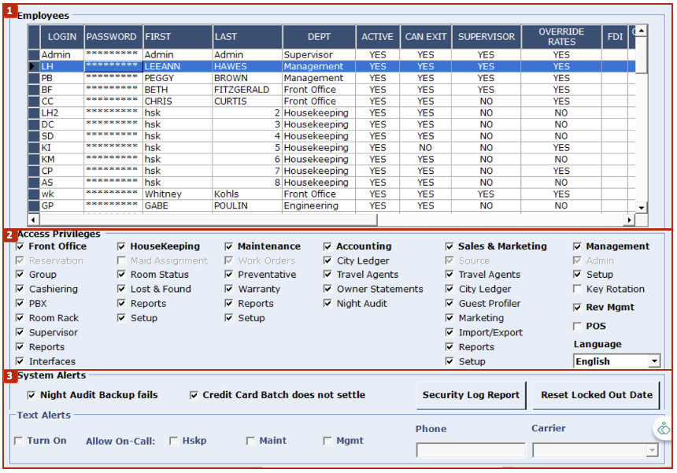Click the LOGIN column header

coord(61,37)
